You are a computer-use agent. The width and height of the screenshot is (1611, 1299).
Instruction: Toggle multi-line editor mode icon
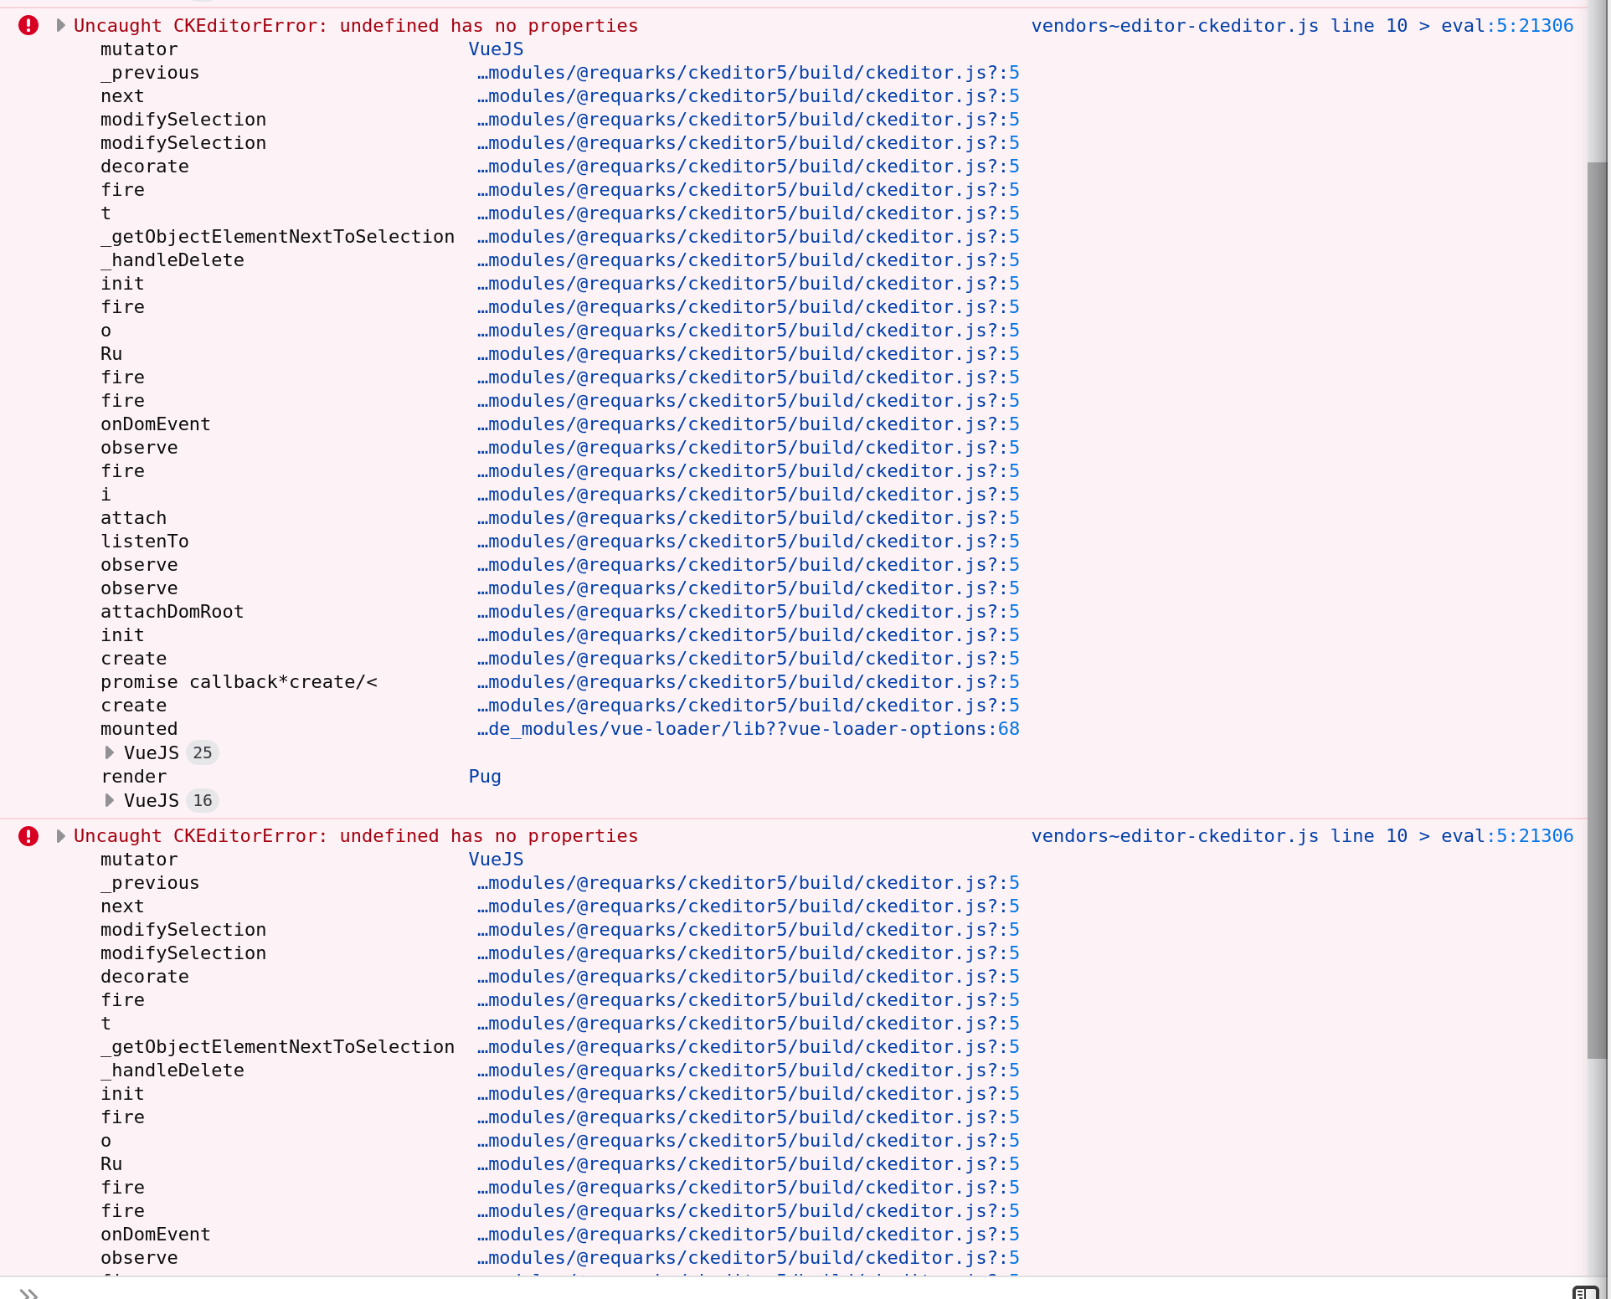1584,1292
